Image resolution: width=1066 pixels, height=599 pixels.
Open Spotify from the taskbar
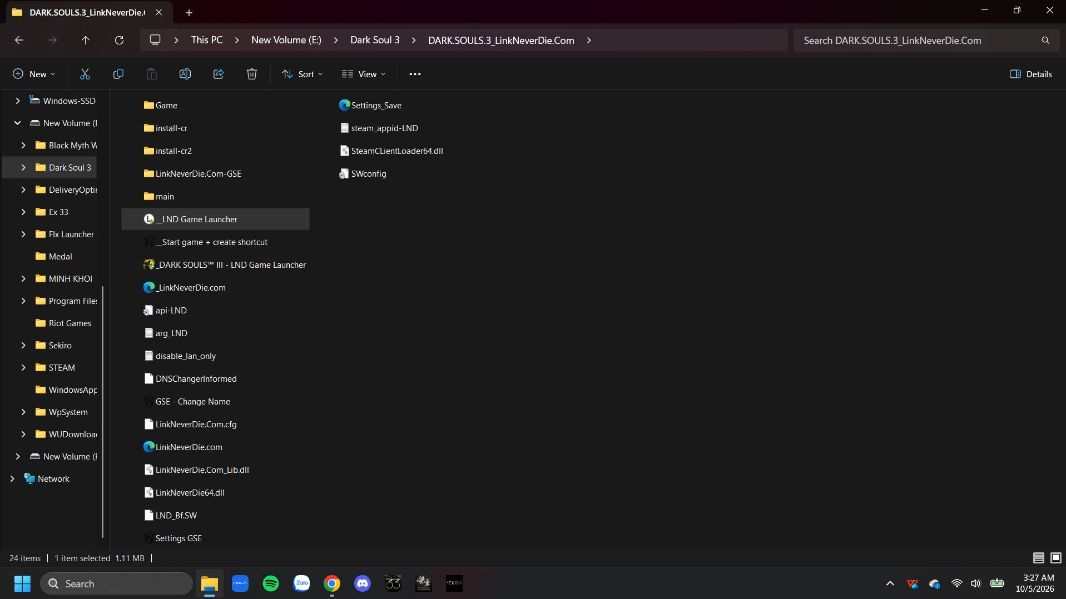[271, 583]
